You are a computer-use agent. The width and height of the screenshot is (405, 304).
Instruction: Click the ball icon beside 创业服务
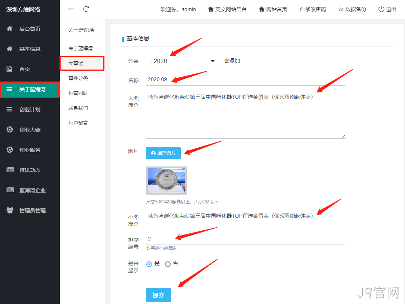(x=10, y=150)
